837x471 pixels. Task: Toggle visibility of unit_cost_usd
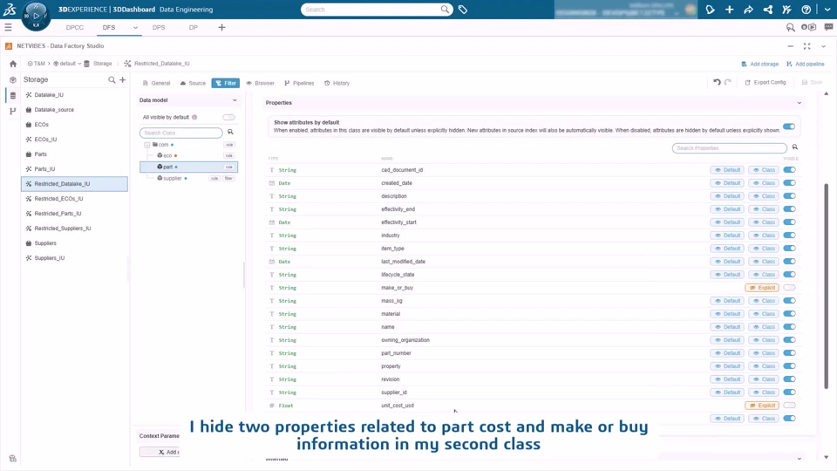tap(789, 406)
